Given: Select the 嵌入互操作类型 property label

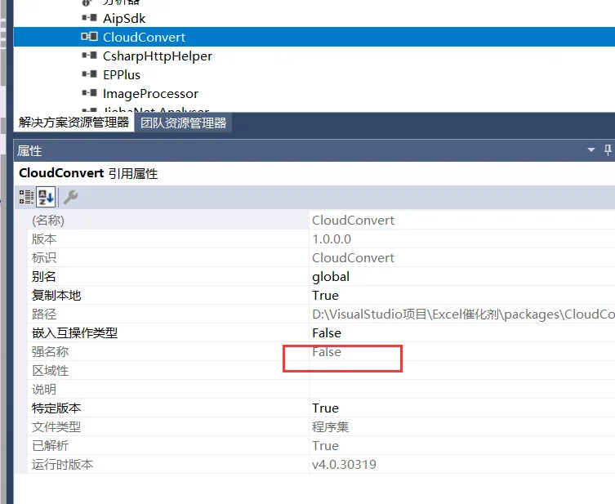Looking at the screenshot, I should 74,333.
